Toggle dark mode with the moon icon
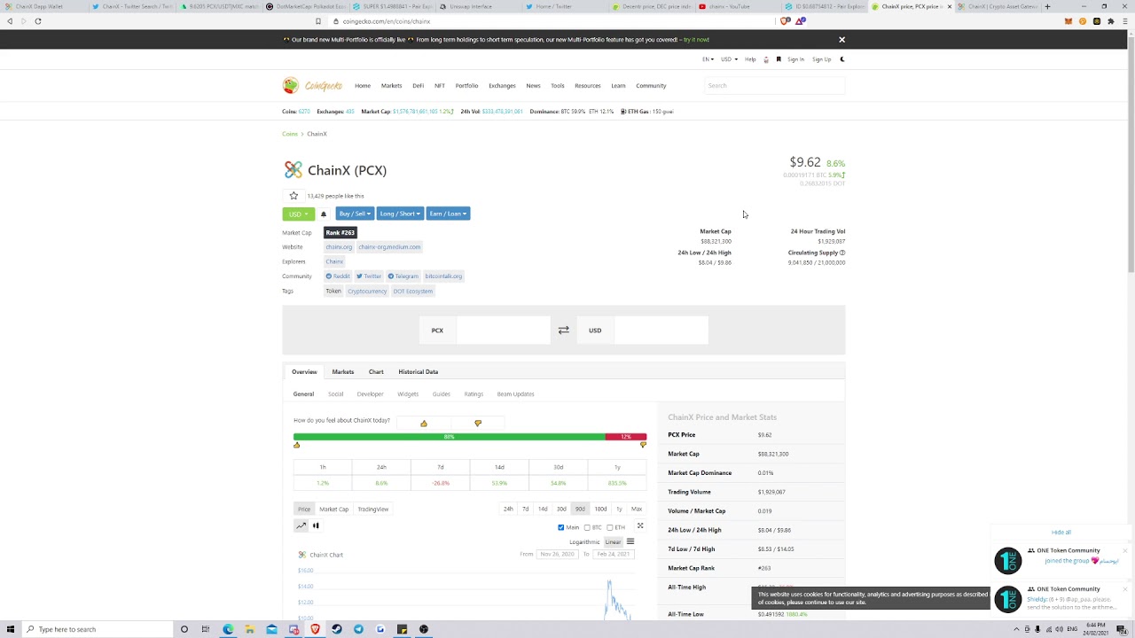Screen dimensions: 1135x638 click(x=842, y=59)
